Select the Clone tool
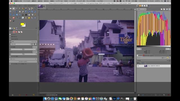 coord(26,18)
